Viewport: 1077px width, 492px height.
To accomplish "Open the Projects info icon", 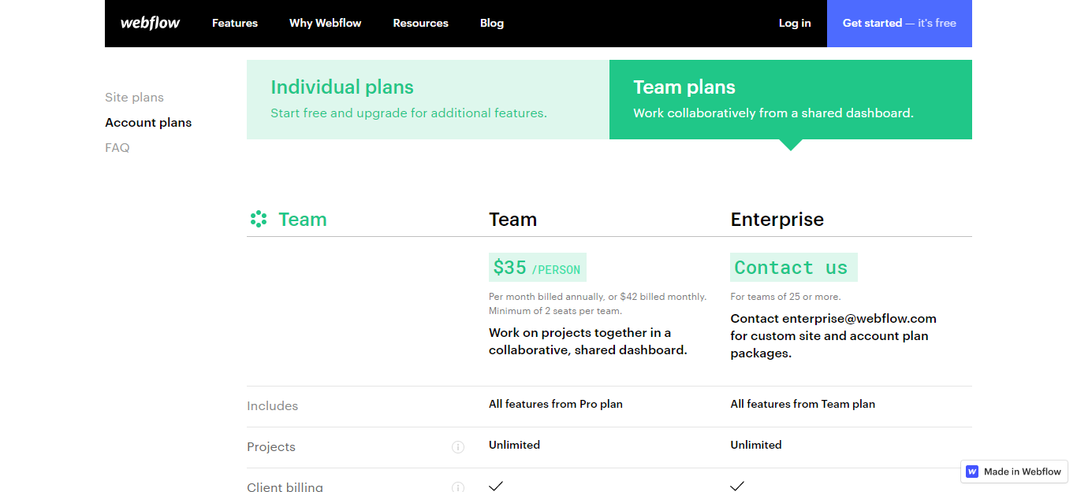I will (458, 447).
